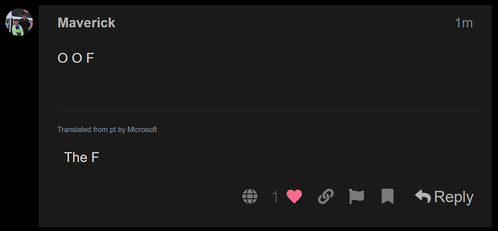
Task: Click the 1m post timestamp
Action: pyautogui.click(x=464, y=23)
